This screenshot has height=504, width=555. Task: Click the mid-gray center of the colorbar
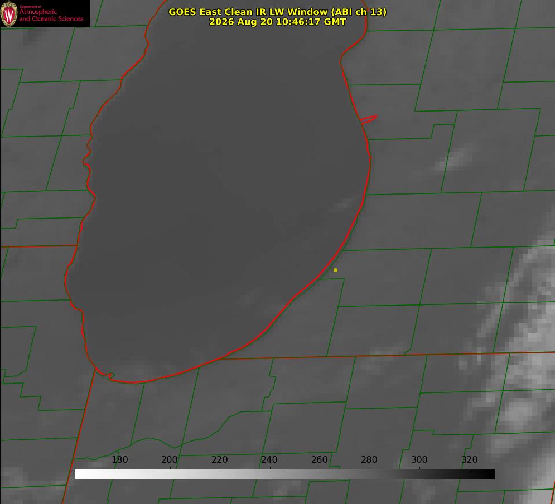pyautogui.click(x=284, y=474)
